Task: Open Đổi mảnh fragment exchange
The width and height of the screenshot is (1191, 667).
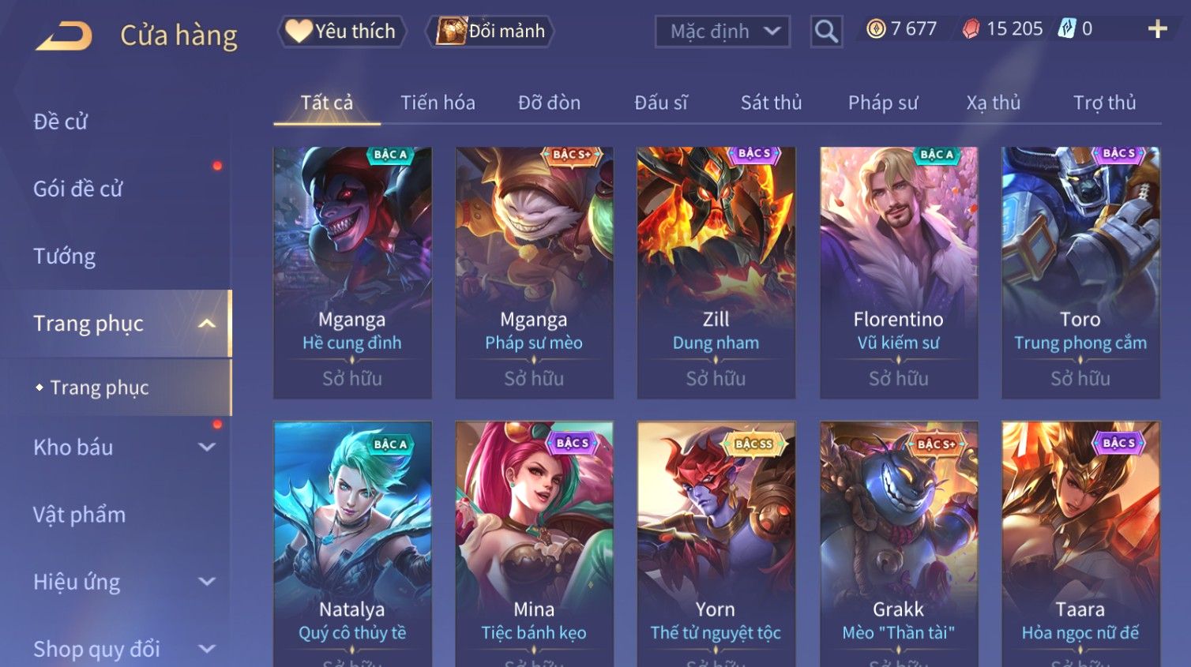Action: coord(490,32)
